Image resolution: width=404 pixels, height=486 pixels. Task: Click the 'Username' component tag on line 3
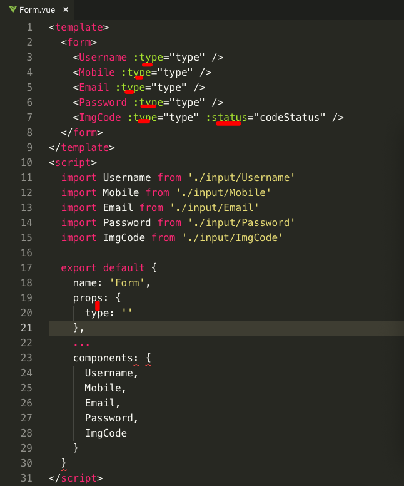coord(103,58)
